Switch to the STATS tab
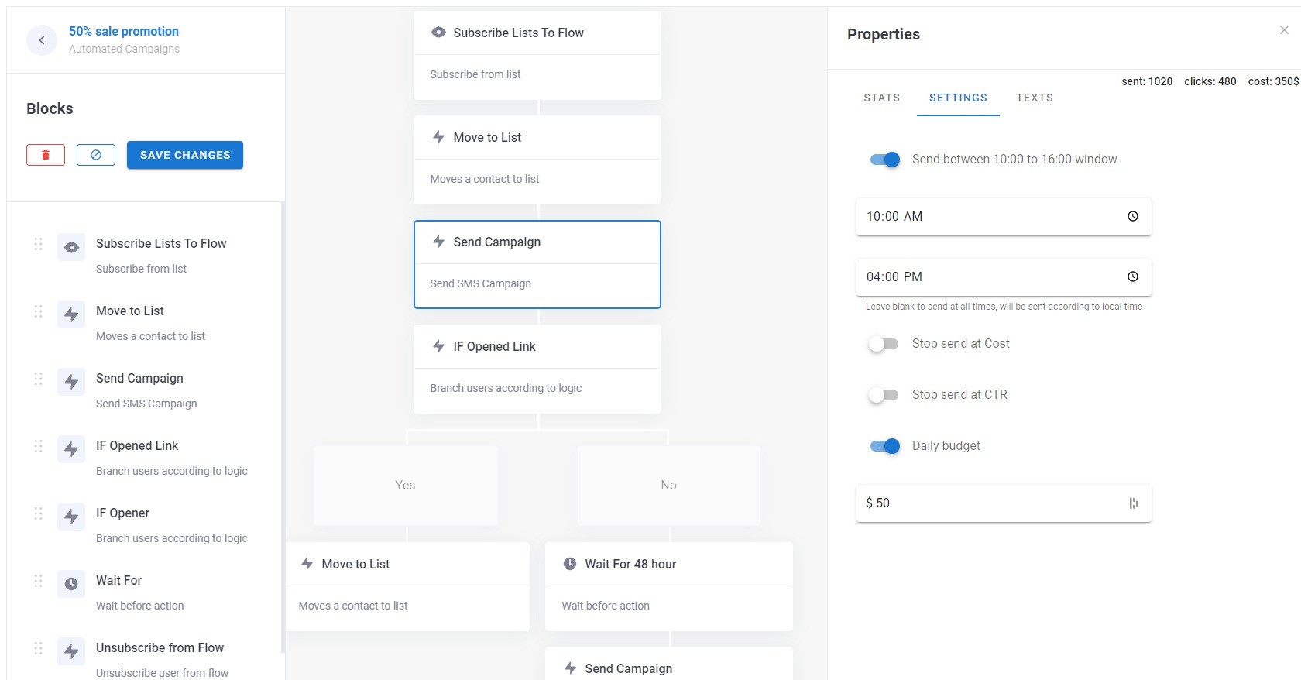 click(x=881, y=98)
